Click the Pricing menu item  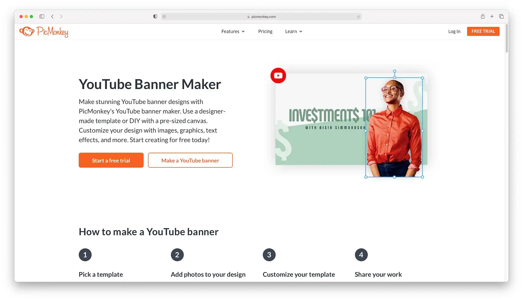tap(265, 31)
